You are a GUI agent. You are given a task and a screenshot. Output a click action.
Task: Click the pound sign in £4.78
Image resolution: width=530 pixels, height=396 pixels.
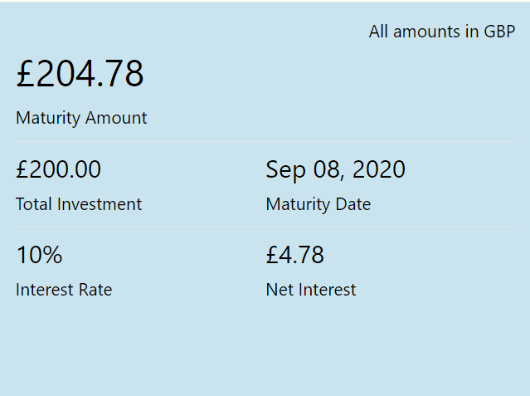click(272, 255)
